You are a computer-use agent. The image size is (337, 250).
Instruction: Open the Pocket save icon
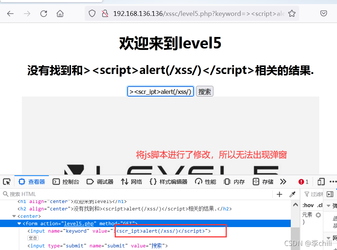[x=323, y=14]
